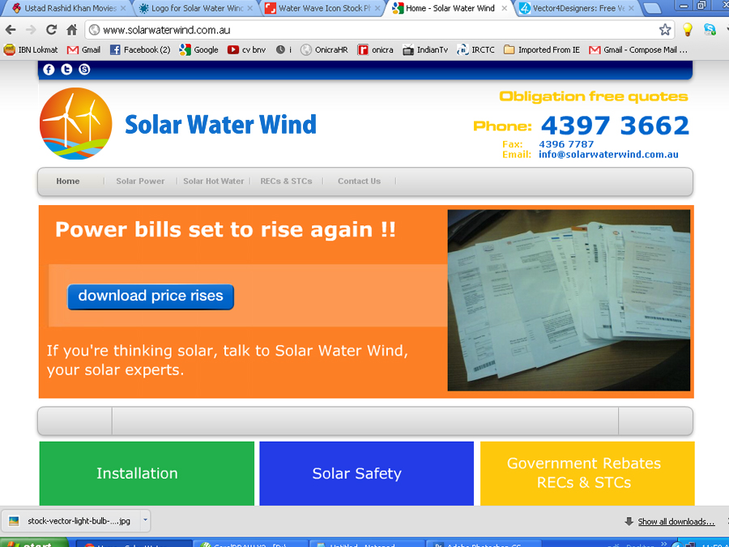Open the onicra bookmark
729x547 pixels.
pos(375,49)
